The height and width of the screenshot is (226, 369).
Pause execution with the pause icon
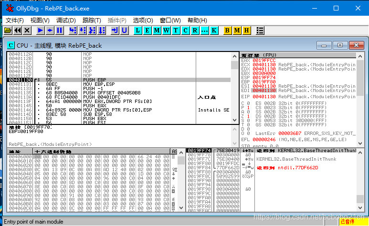point(60,31)
